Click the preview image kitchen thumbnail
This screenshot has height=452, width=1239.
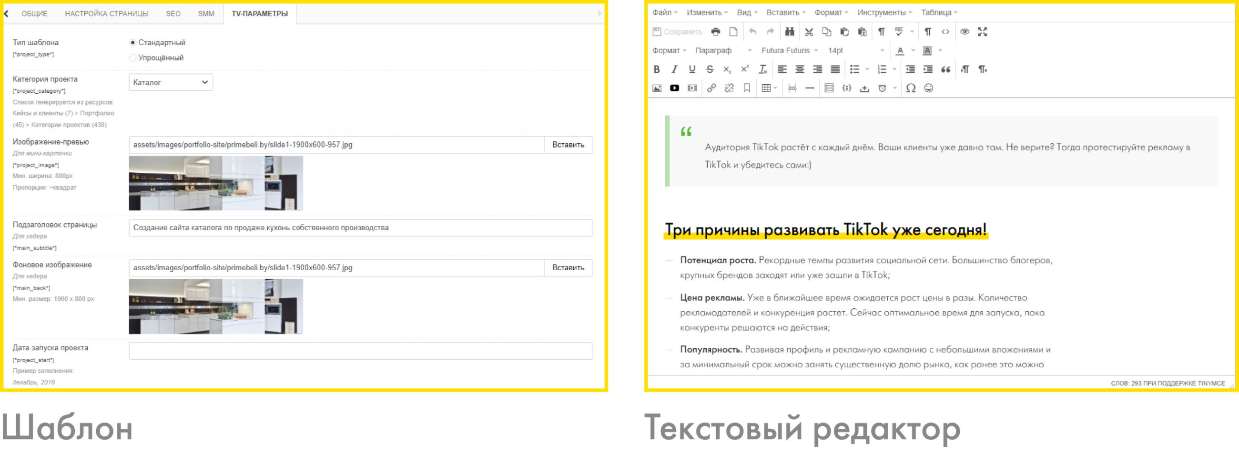(216, 183)
